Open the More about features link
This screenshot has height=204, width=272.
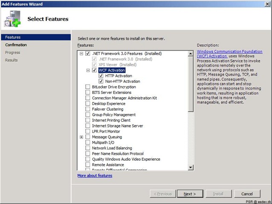pyautogui.click(x=95, y=176)
